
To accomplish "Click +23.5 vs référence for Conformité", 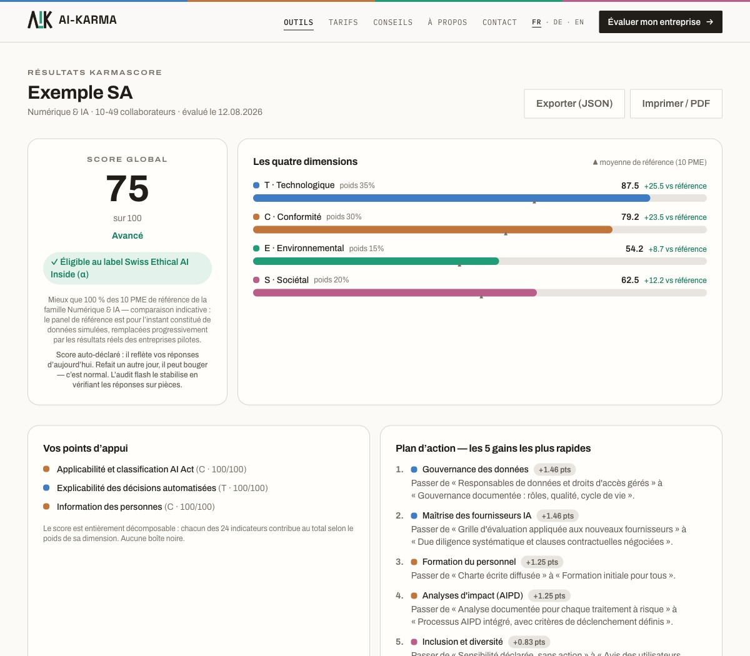I will 676,217.
